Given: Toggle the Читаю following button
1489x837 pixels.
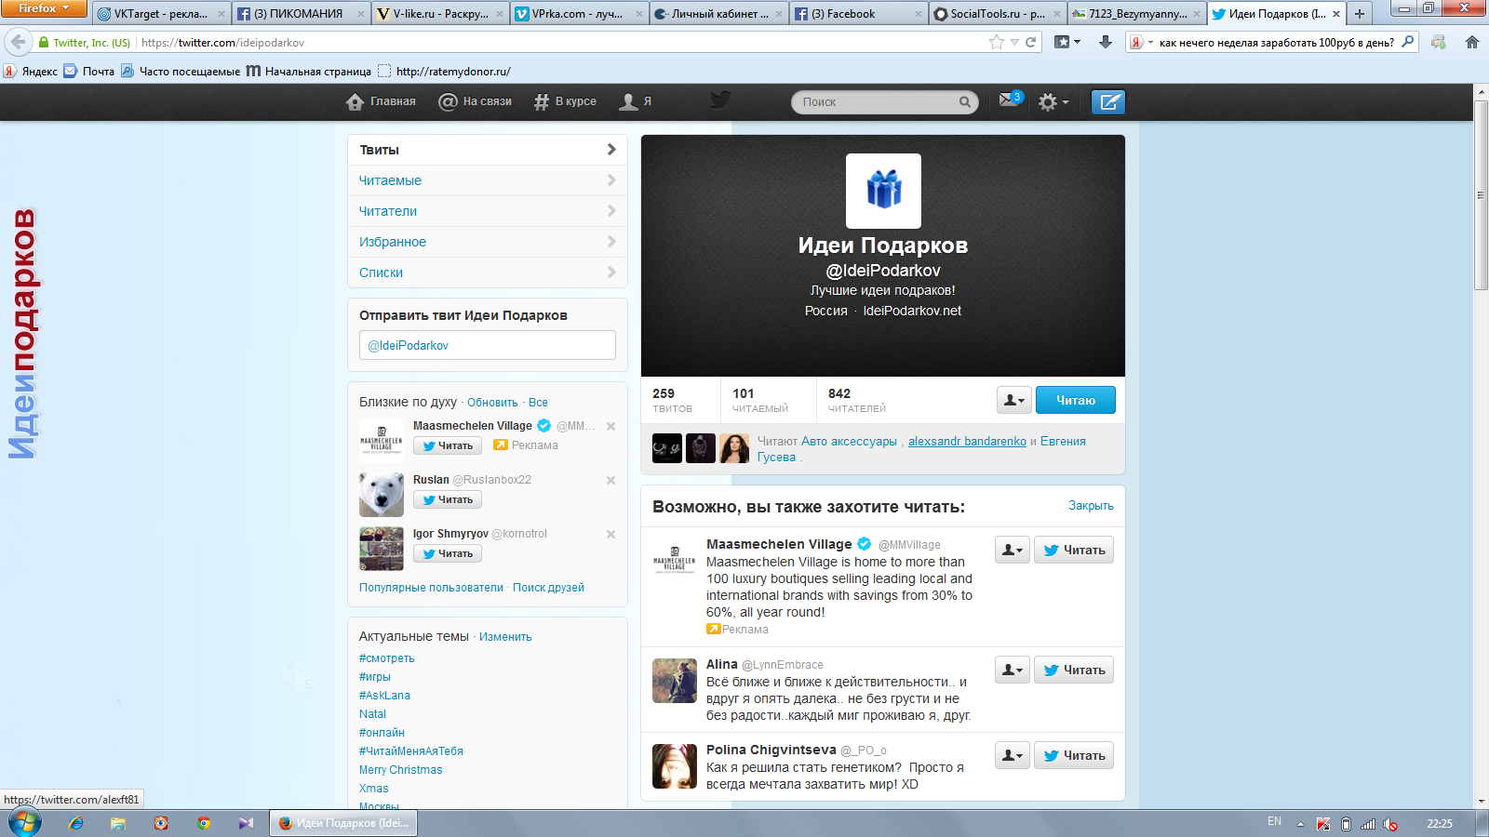Looking at the screenshot, I should [1076, 400].
